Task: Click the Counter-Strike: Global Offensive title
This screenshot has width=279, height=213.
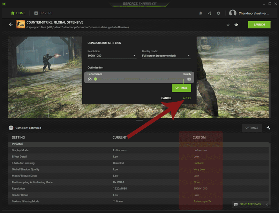Action: 55,23
